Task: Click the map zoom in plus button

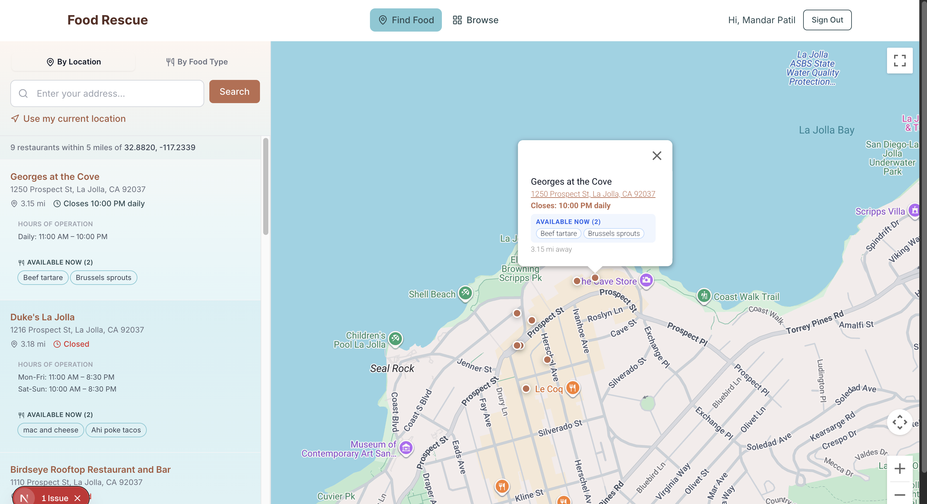Action: click(899, 469)
